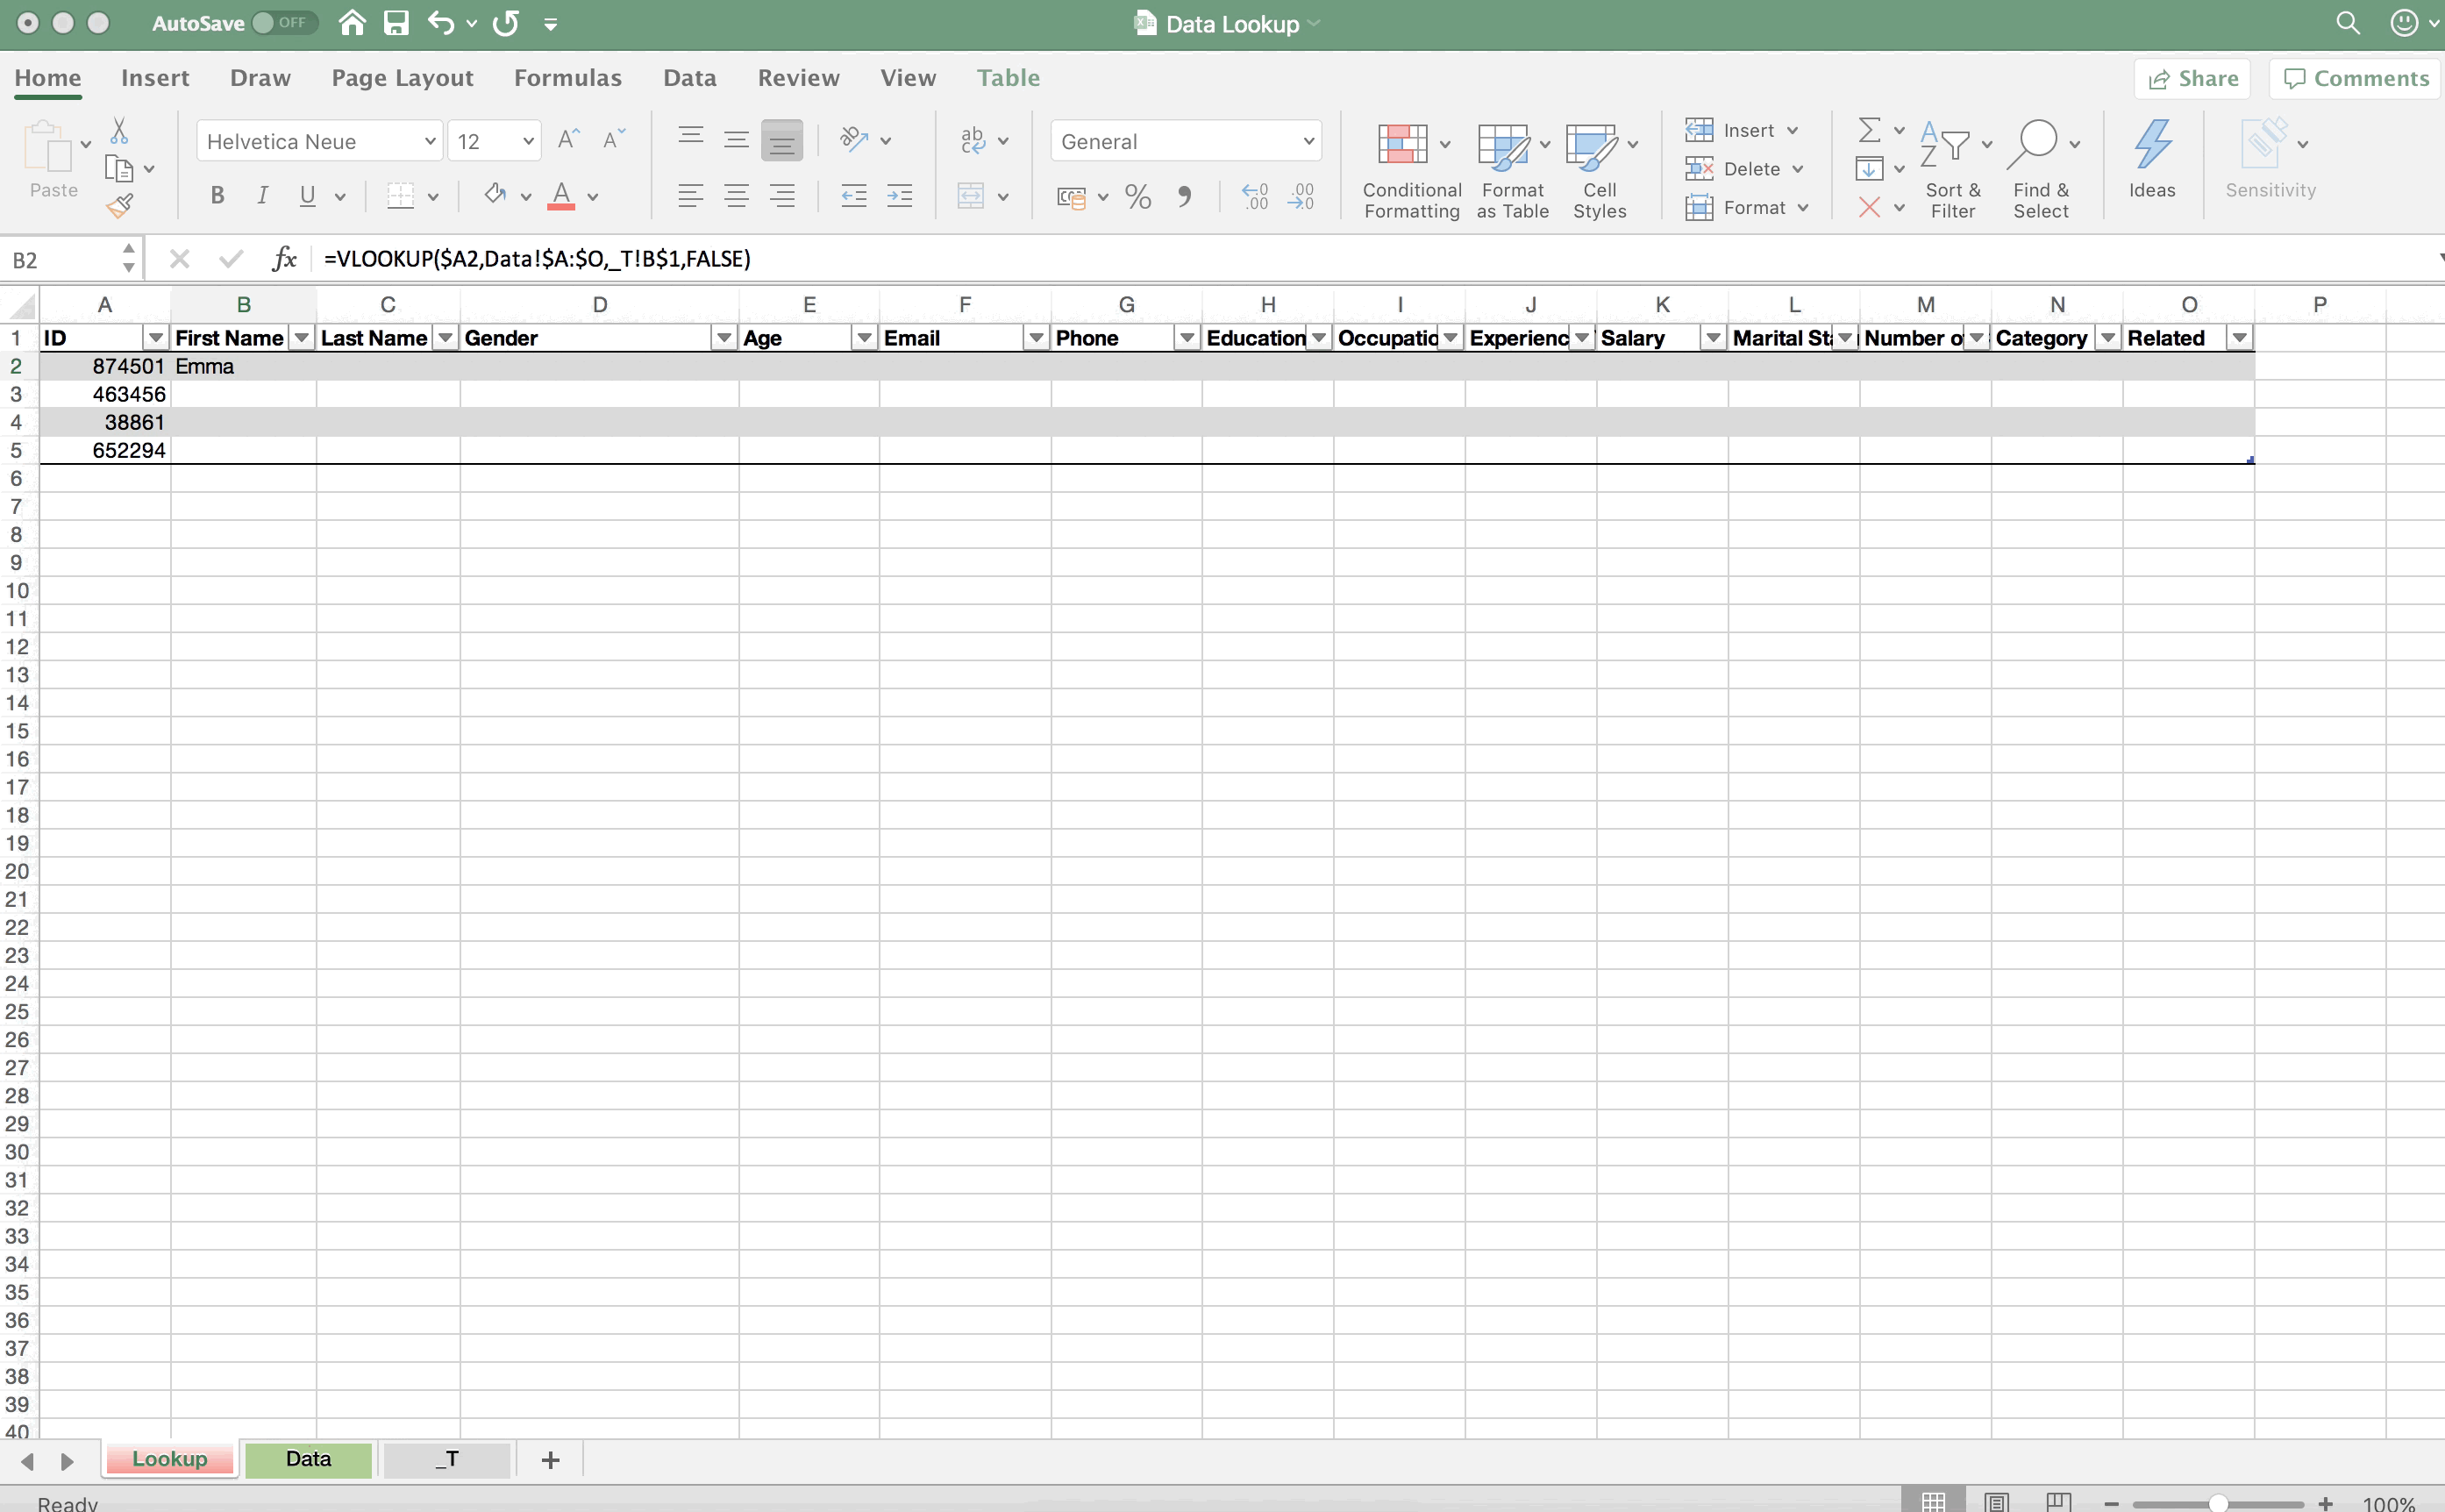The width and height of the screenshot is (2445, 1512).
Task: Switch to Page Break Preview view icon
Action: tap(2059, 1501)
